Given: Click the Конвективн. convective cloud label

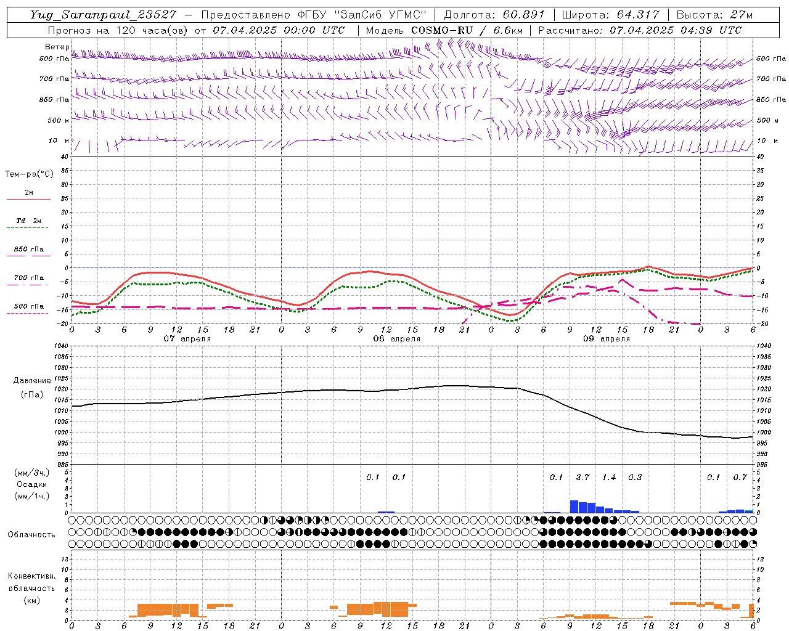Looking at the screenshot, I should [32, 576].
